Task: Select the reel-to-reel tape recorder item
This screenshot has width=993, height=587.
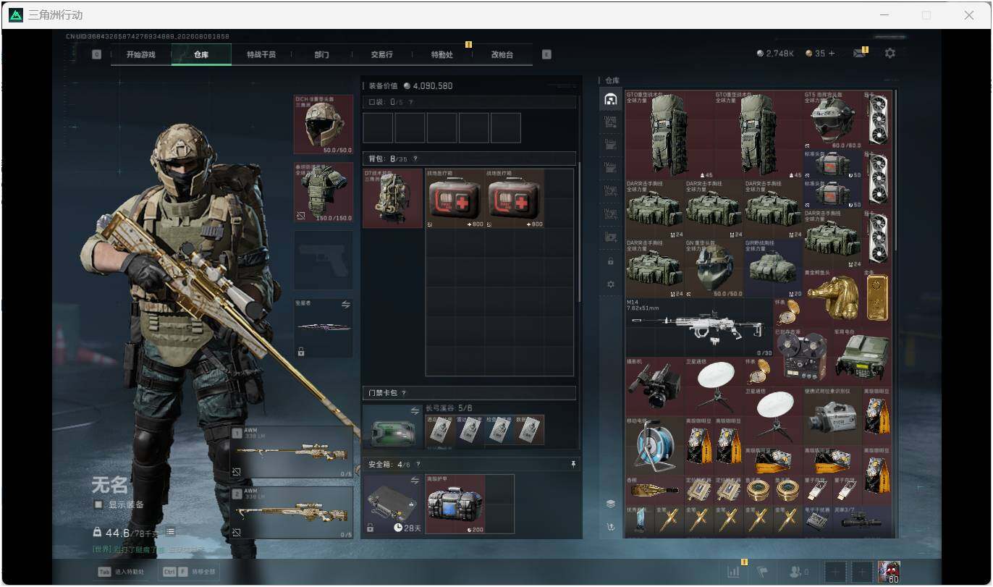Action: point(803,357)
